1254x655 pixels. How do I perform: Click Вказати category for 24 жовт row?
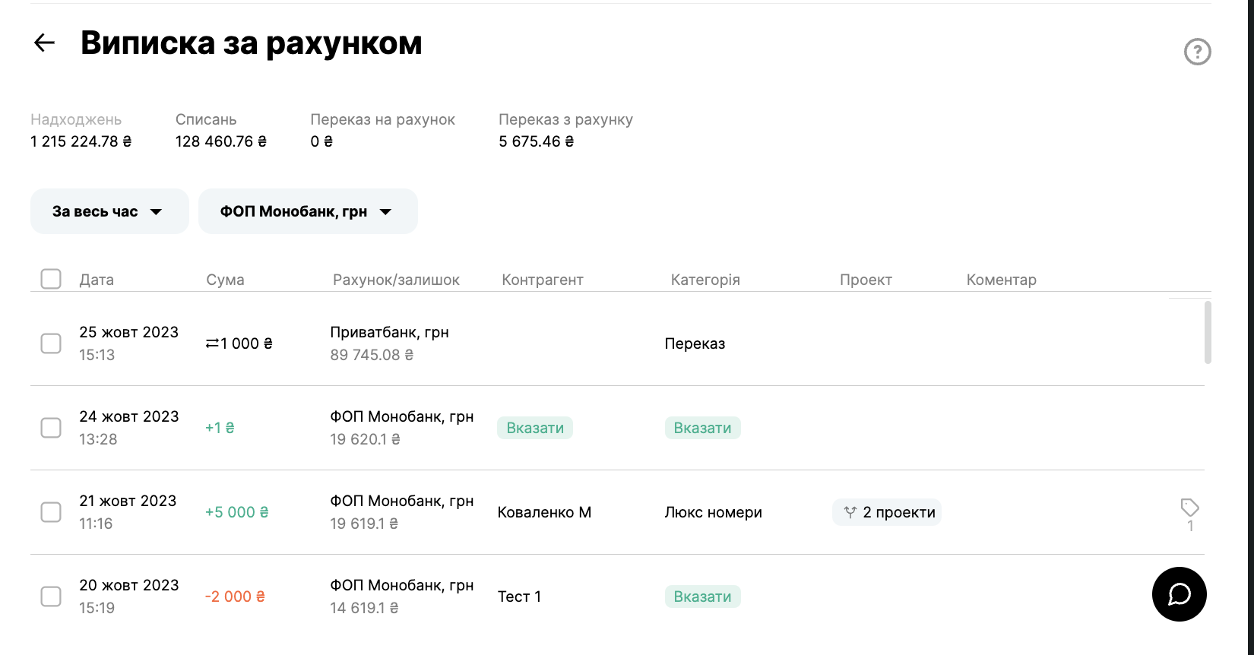(702, 428)
